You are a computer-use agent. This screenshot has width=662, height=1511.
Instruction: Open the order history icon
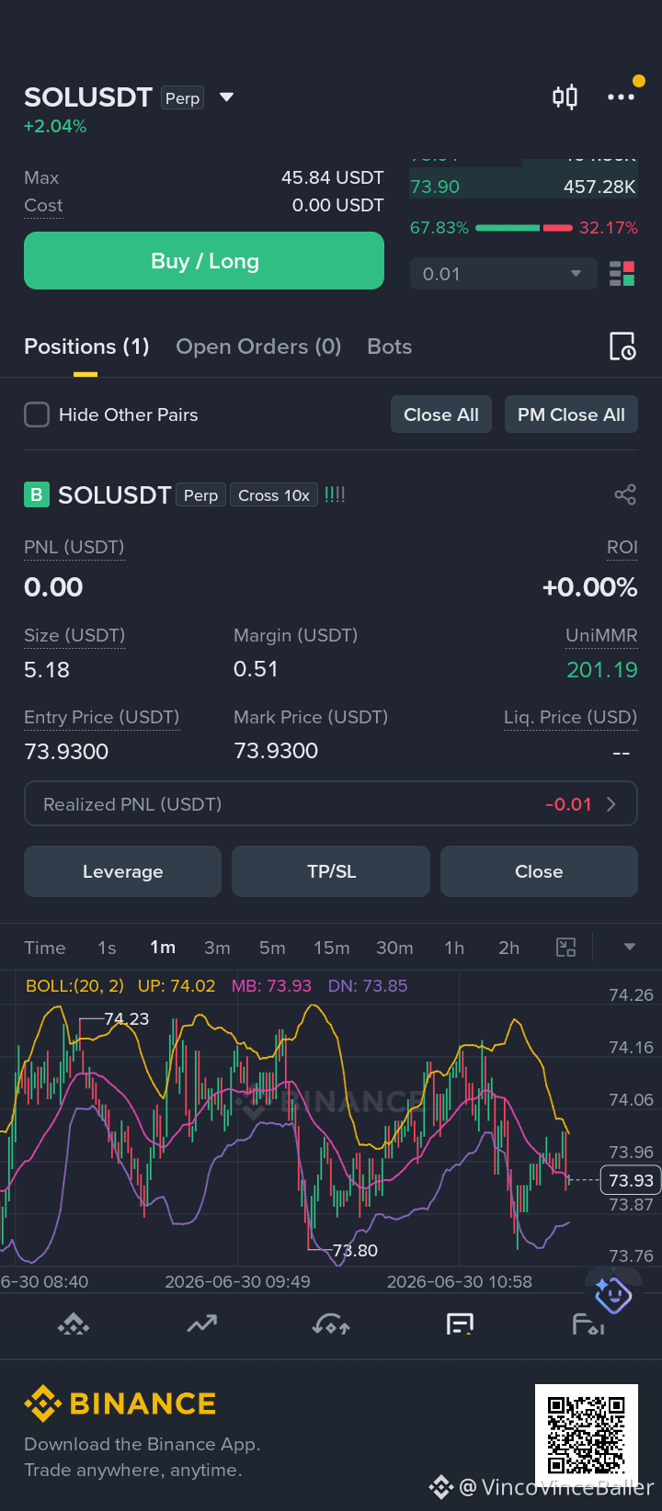622,347
